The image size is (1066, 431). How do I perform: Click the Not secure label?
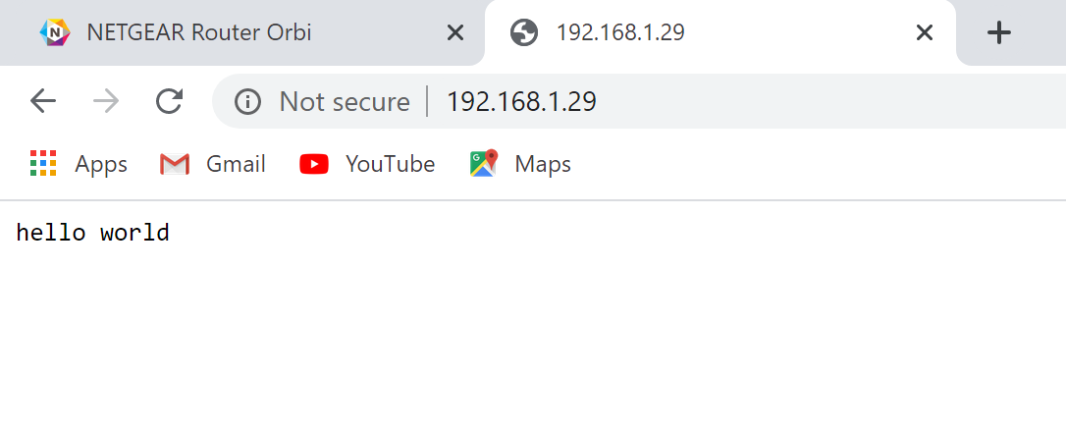point(345,101)
